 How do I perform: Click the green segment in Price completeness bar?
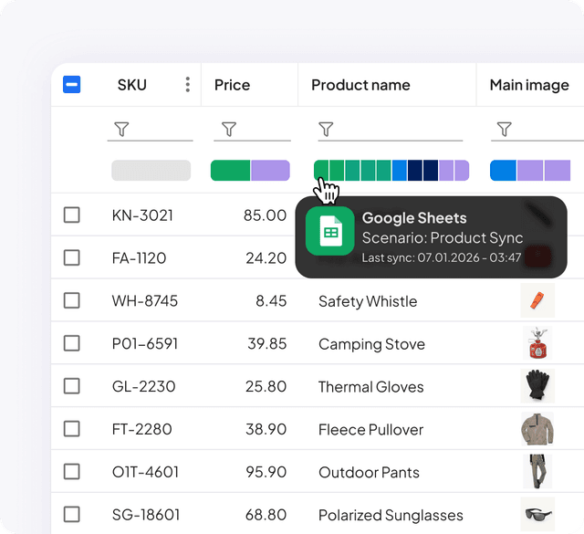tap(230, 171)
